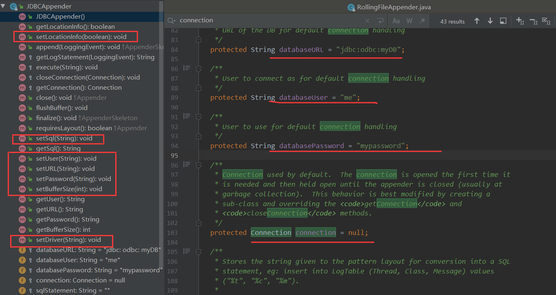Toggle rendered doc icon at line 105
The width and height of the screenshot is (556, 295).
[x=187, y=252]
